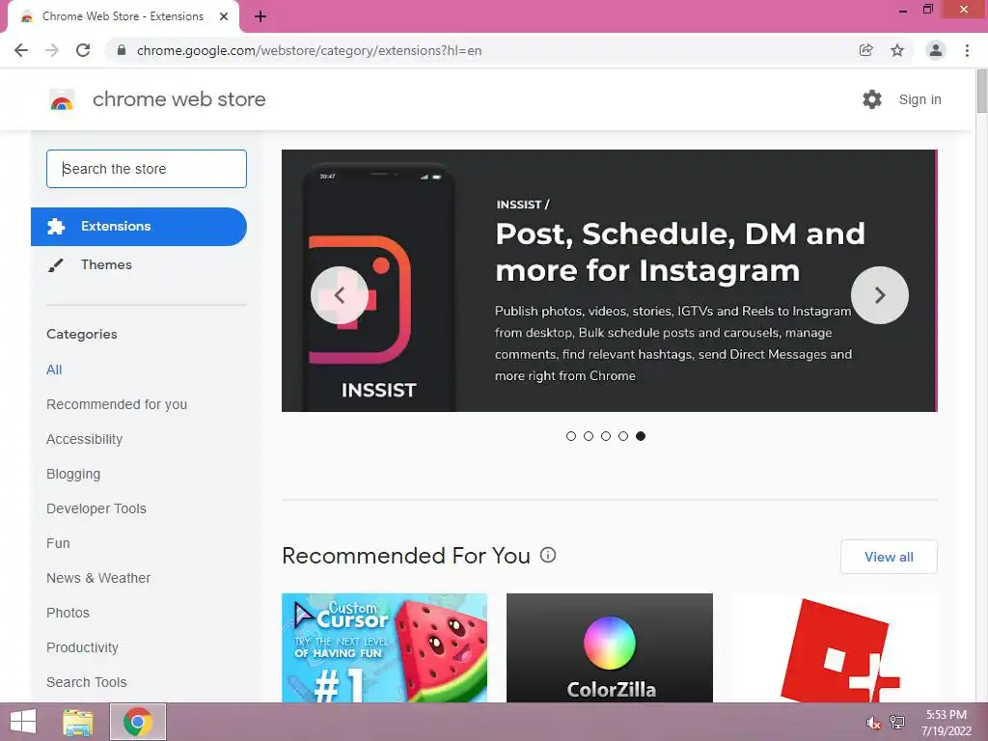The height and width of the screenshot is (741, 988).
Task: Focus the Search the store field
Action: tap(147, 169)
